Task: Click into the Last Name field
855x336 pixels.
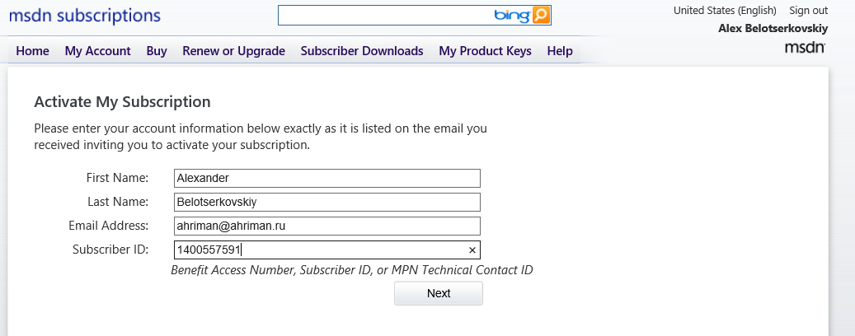Action: 327,203
